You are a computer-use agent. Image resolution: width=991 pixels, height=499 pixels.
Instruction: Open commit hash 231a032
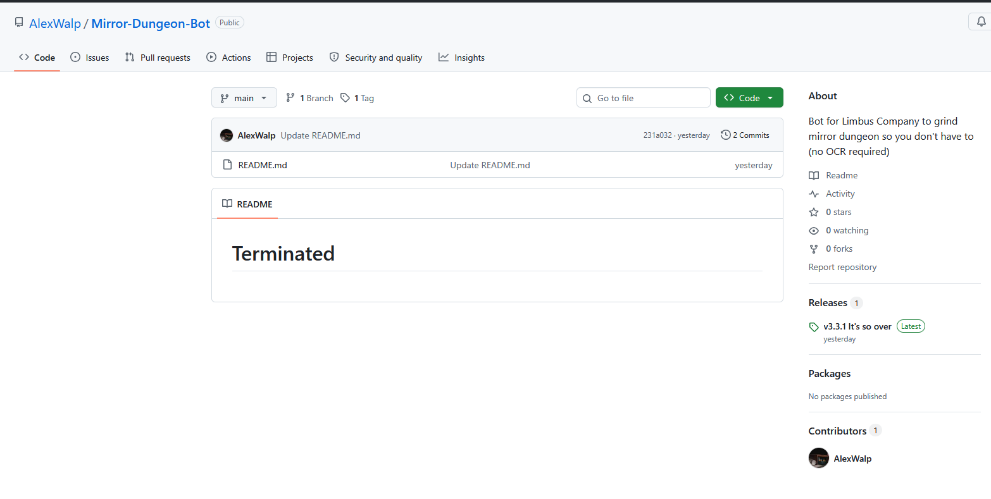(658, 135)
